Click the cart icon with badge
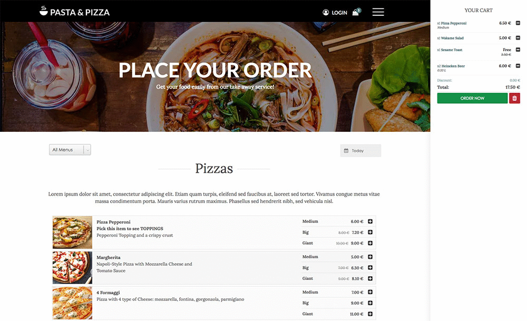Viewport: 527px width, 321px height. click(x=356, y=12)
